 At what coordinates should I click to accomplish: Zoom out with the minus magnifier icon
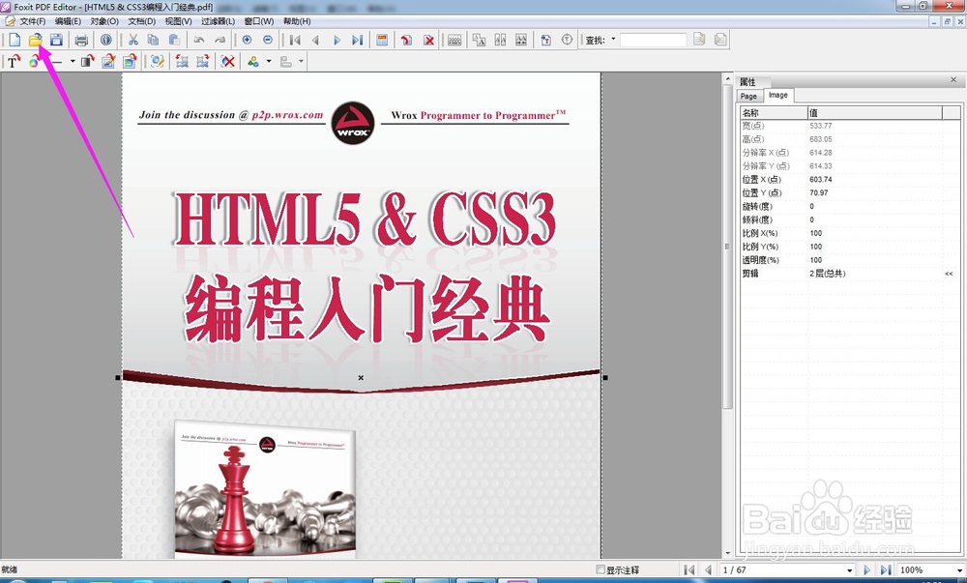tap(268, 40)
